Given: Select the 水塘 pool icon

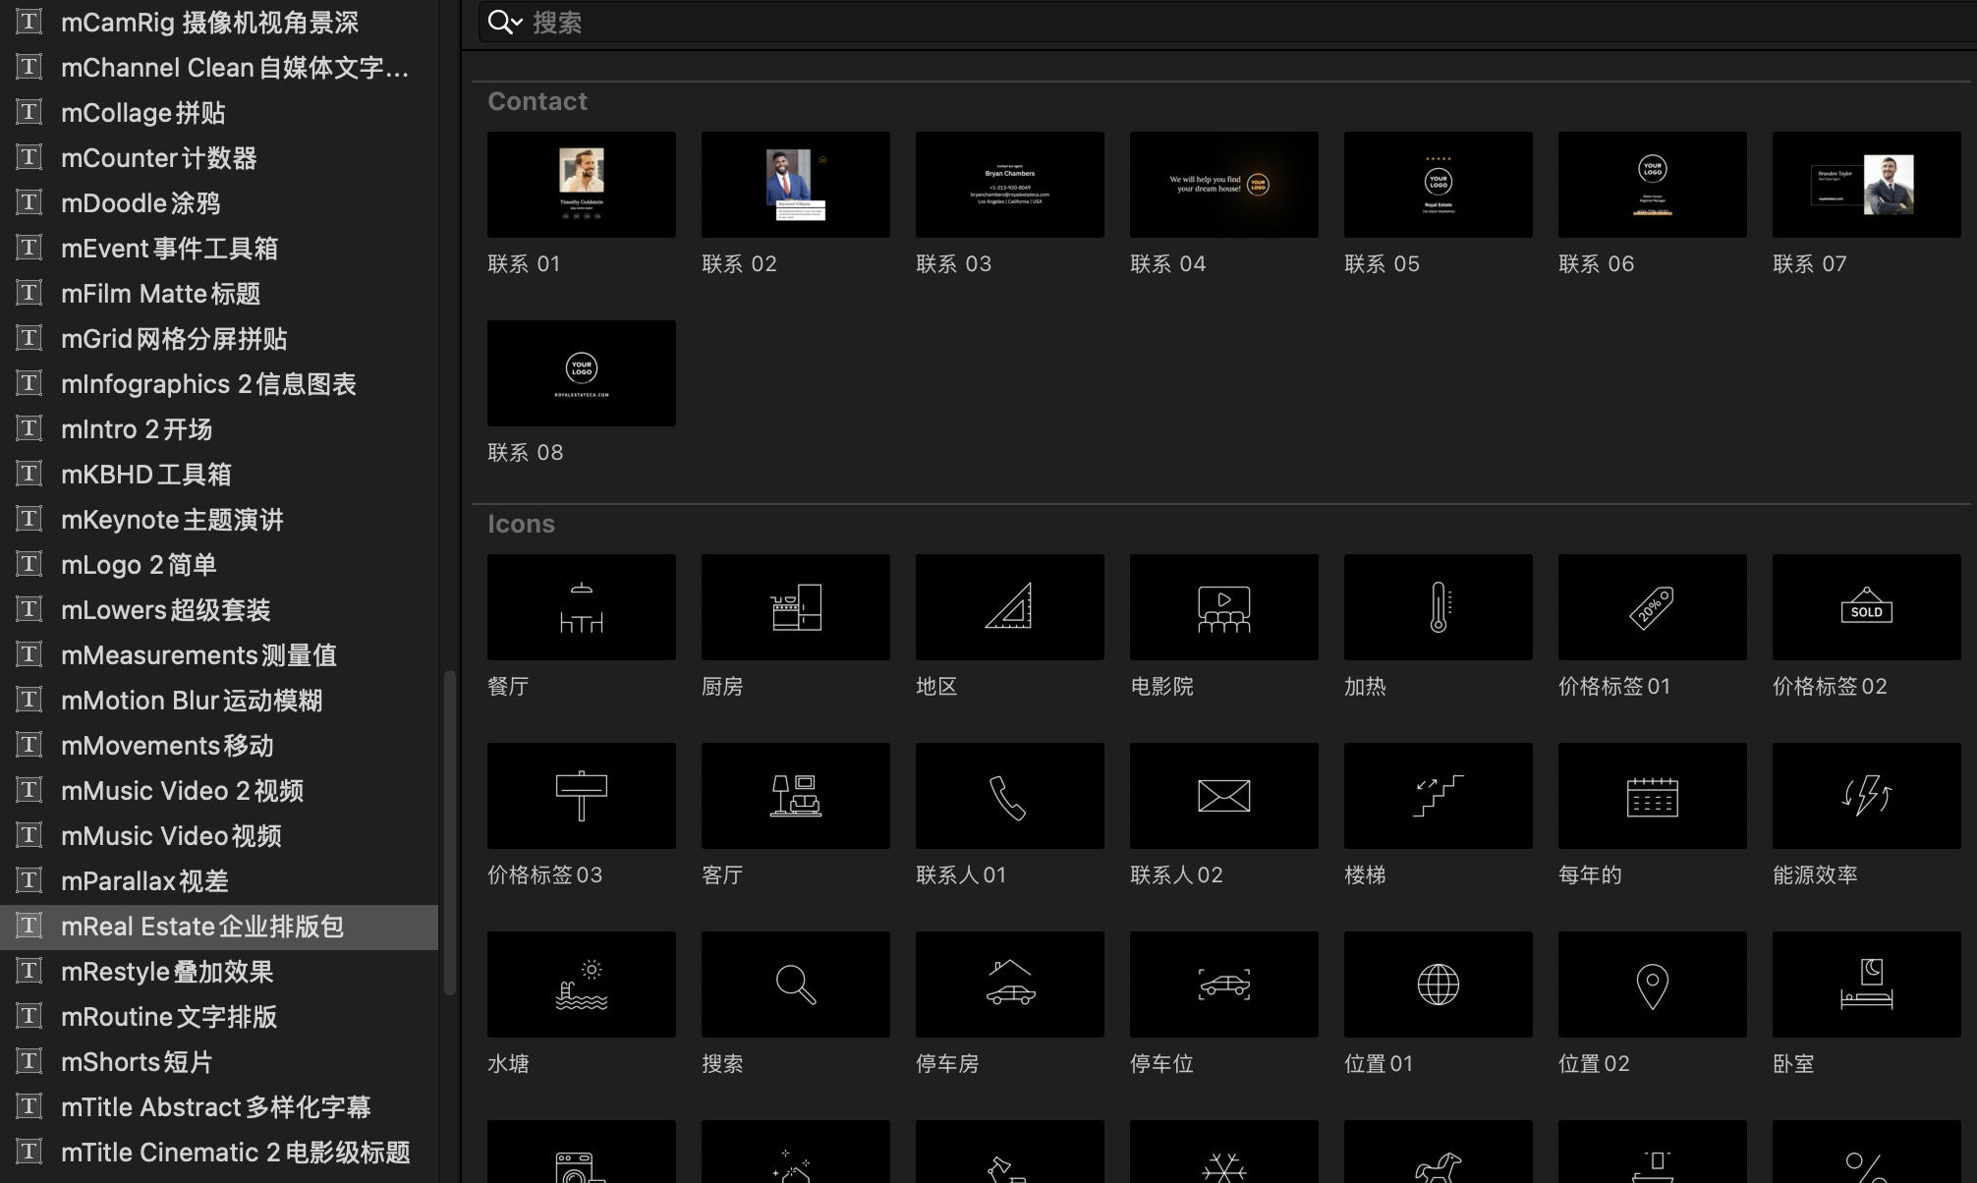Looking at the screenshot, I should [582, 985].
